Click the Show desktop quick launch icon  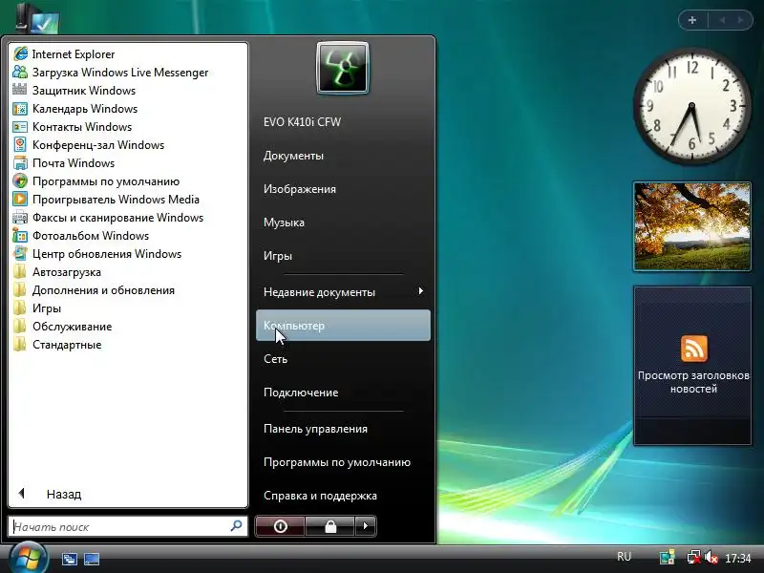[x=92, y=559]
